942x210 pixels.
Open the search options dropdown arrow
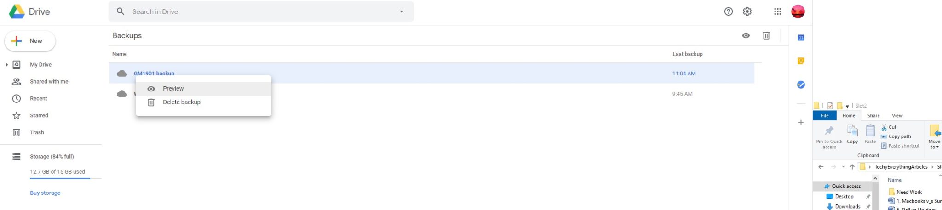click(402, 11)
